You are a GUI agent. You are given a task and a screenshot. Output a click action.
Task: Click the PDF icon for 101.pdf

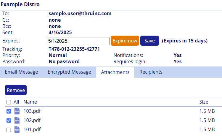click(17, 130)
